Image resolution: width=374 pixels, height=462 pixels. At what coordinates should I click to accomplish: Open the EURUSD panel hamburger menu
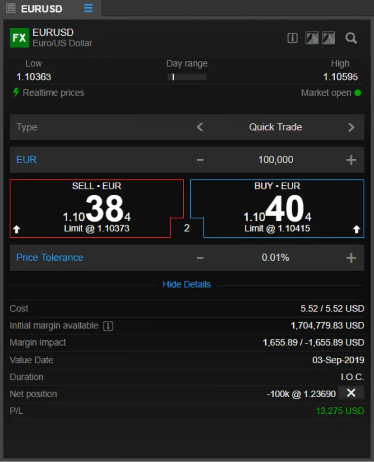[88, 8]
